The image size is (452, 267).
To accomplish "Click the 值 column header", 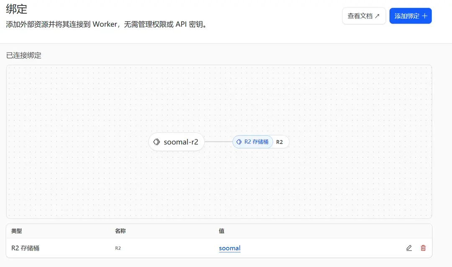I will [x=222, y=231].
